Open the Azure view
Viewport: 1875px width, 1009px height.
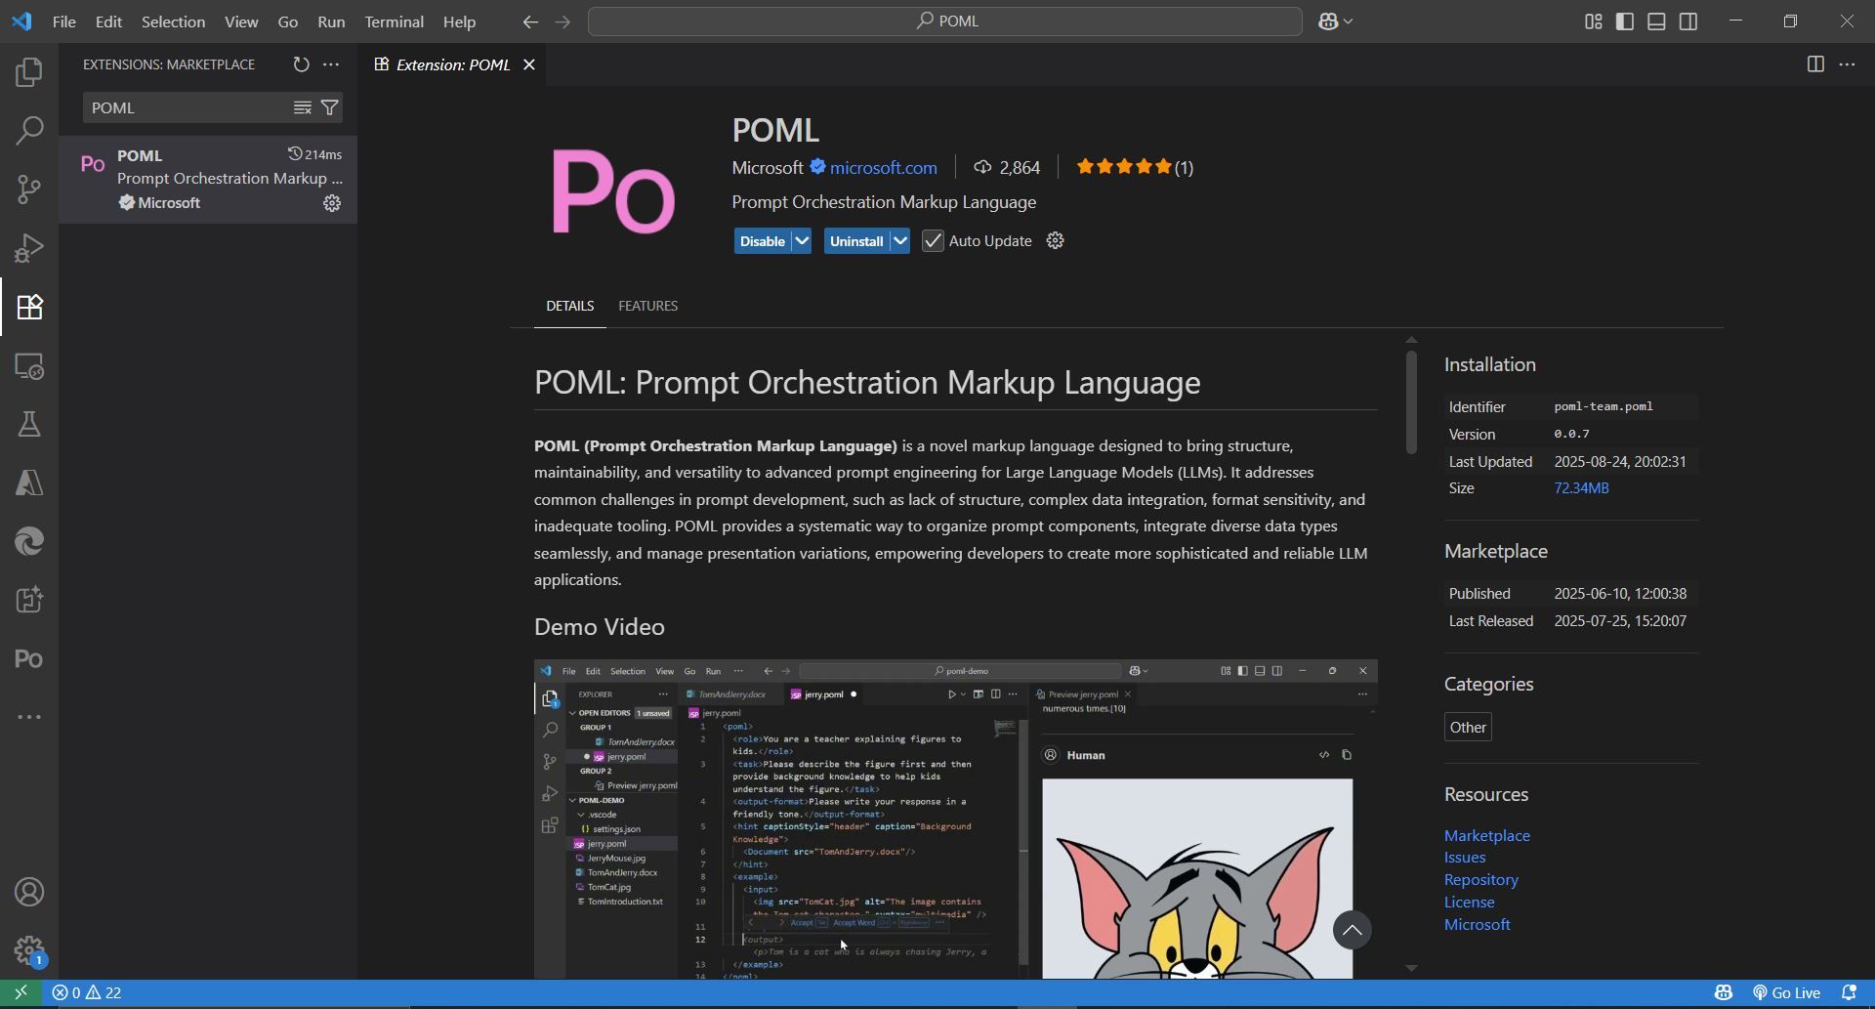point(29,483)
